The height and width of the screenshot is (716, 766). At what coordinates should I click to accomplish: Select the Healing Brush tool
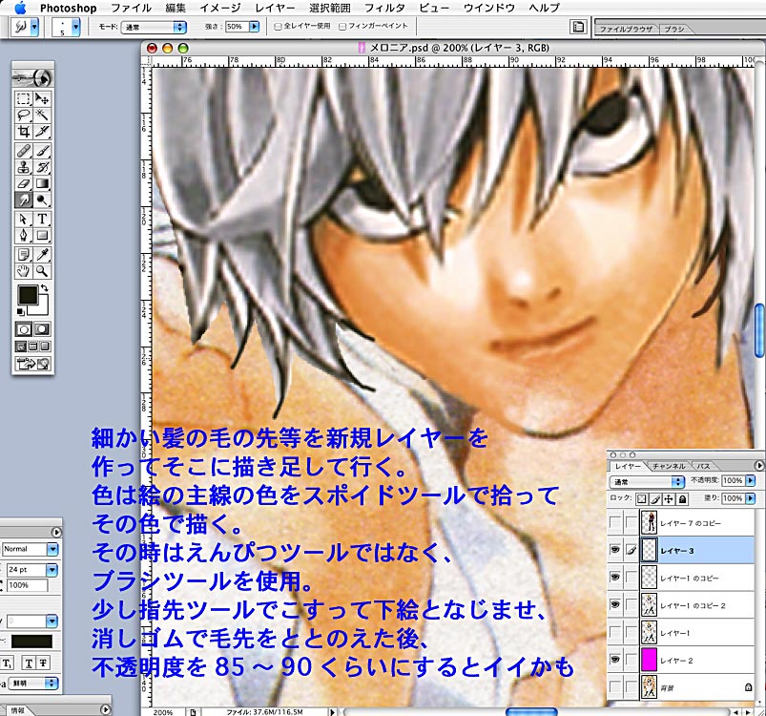pos(24,151)
